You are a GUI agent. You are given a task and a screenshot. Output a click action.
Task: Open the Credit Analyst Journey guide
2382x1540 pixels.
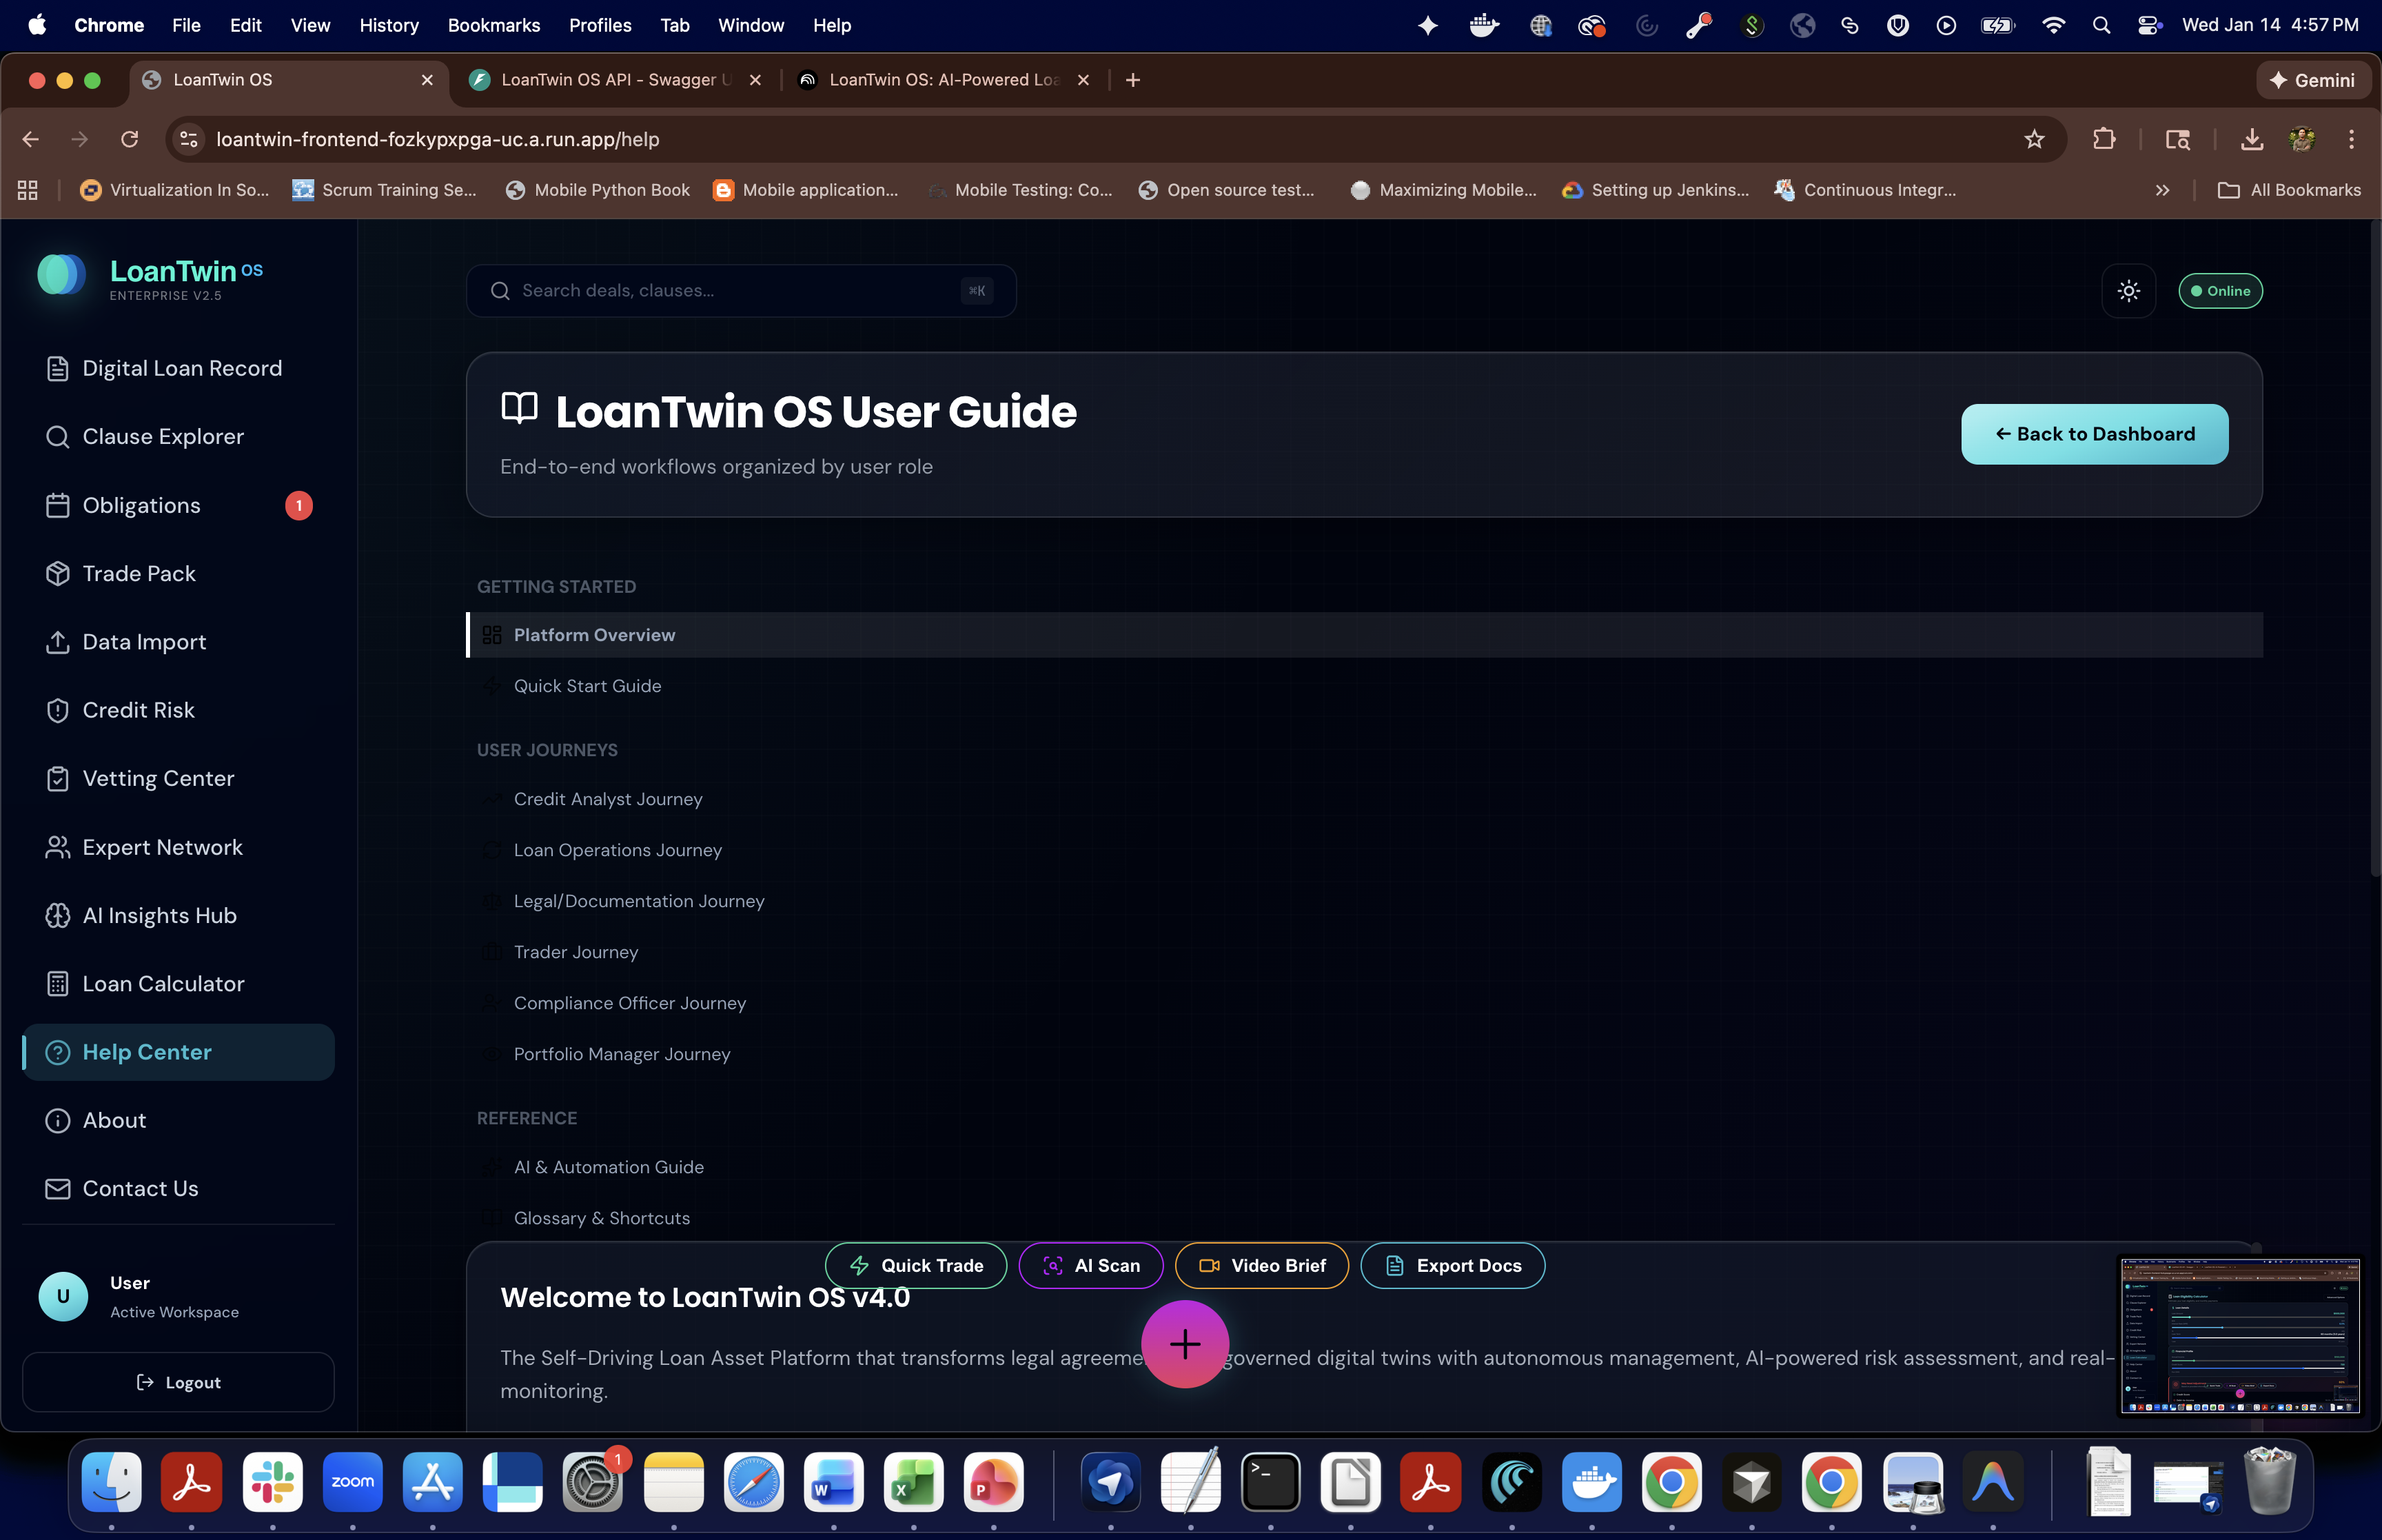[608, 799]
